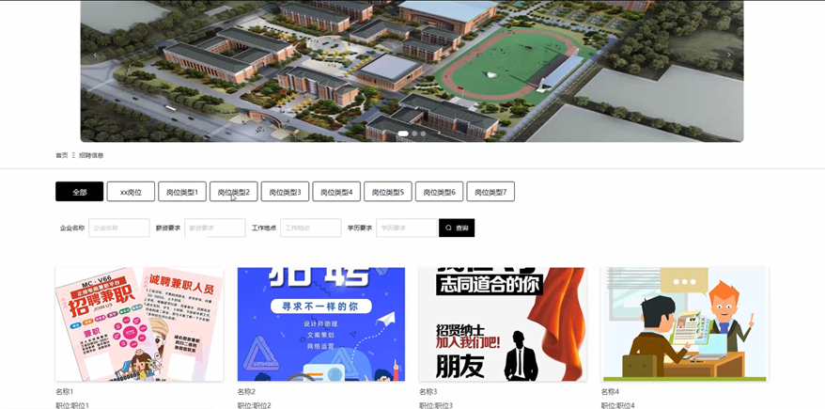Filter by 岗位类型4 category

tap(336, 192)
